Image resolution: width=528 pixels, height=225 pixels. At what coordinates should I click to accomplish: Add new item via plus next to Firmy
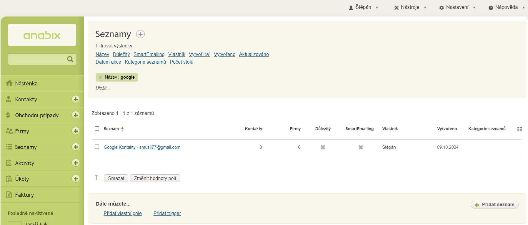(76, 131)
